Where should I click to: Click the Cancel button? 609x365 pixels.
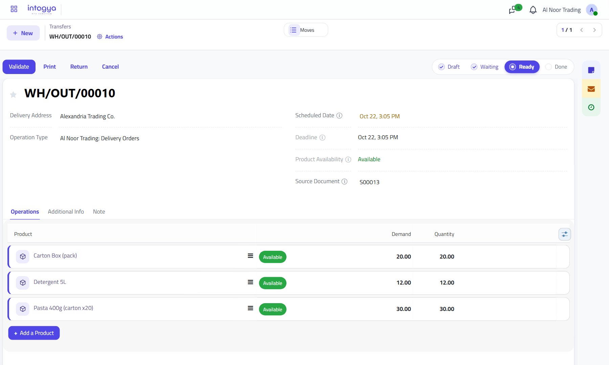click(x=110, y=67)
